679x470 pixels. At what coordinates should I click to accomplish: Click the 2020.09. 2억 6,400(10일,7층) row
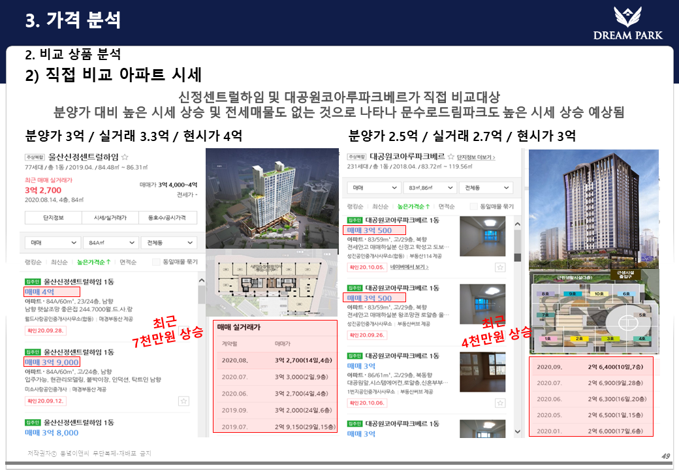pos(591,367)
